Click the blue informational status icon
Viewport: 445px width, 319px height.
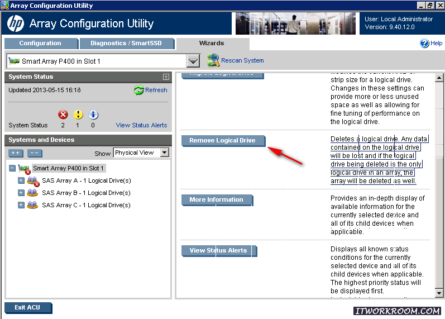click(93, 115)
